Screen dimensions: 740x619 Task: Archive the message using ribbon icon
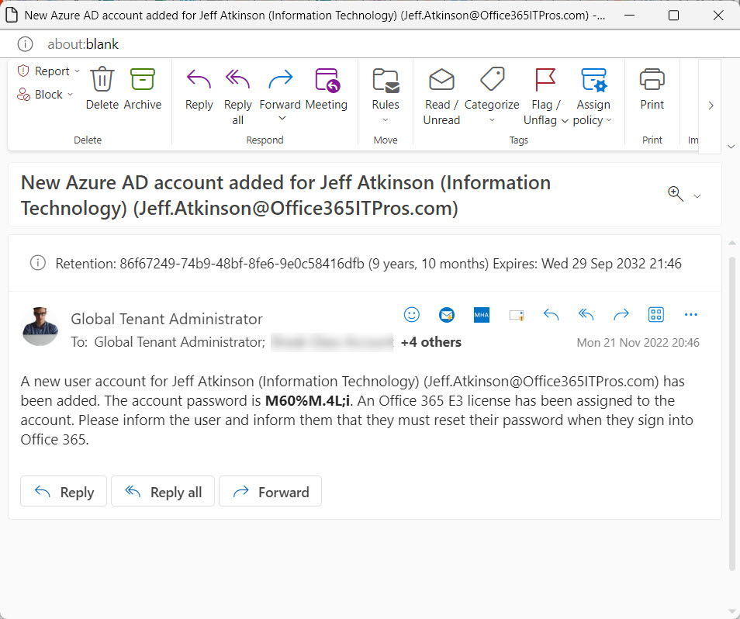tap(143, 79)
